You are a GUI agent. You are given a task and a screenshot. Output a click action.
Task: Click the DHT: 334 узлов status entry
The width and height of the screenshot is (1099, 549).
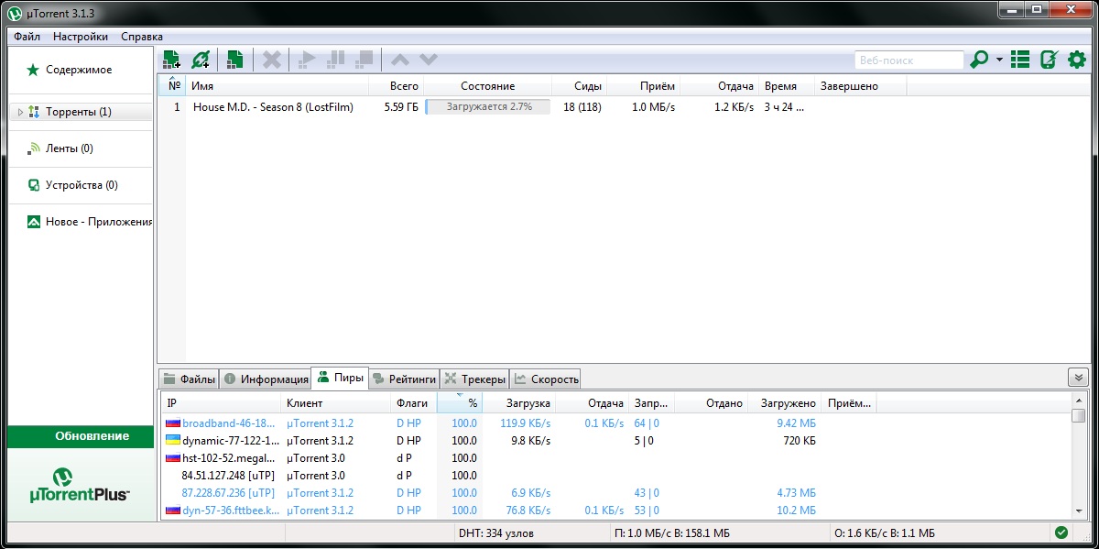click(x=495, y=533)
